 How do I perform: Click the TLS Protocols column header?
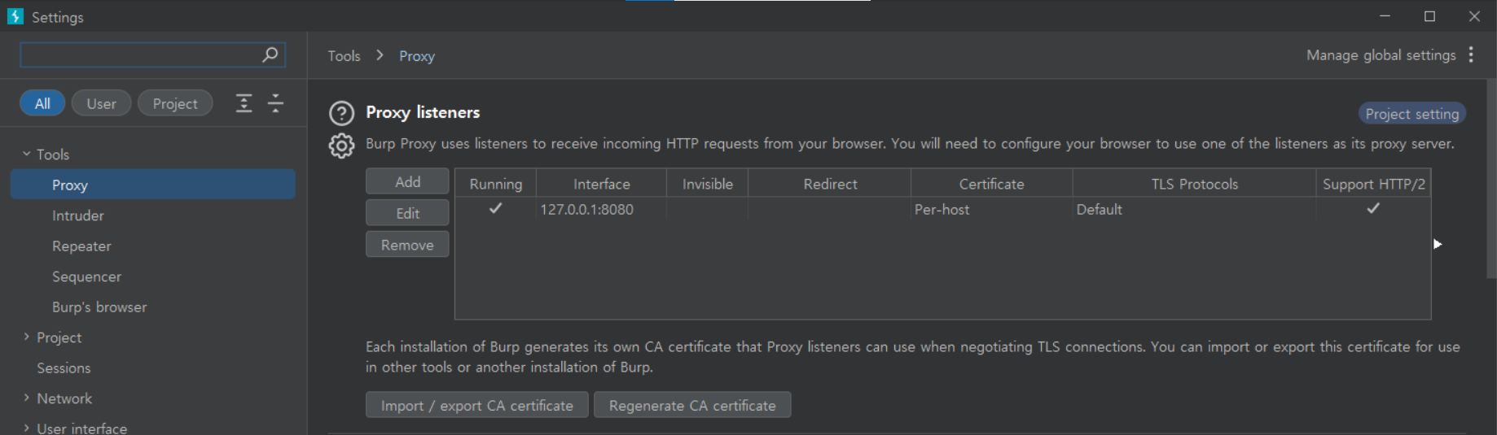pos(1194,183)
